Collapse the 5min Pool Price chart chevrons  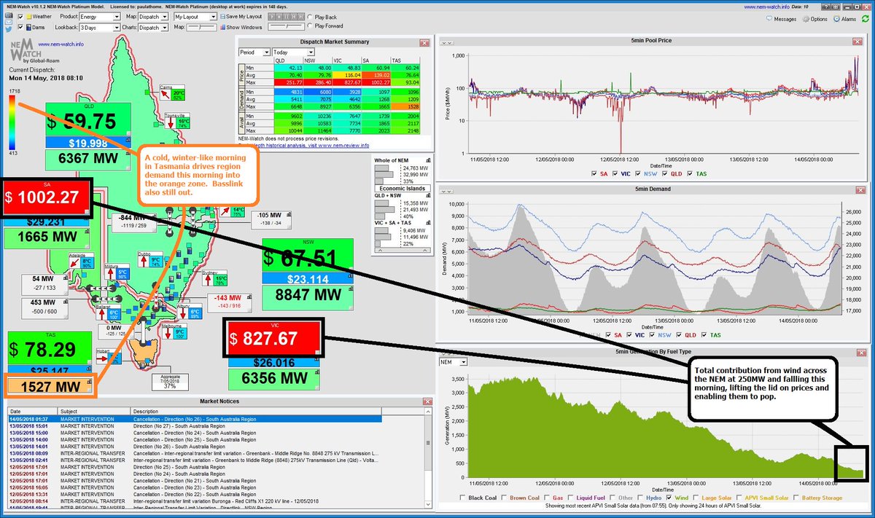tap(446, 44)
